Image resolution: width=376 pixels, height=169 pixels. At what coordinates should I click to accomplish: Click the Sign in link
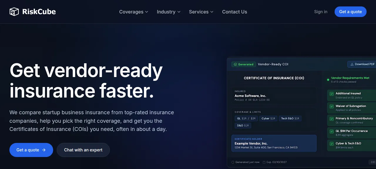tap(320, 12)
